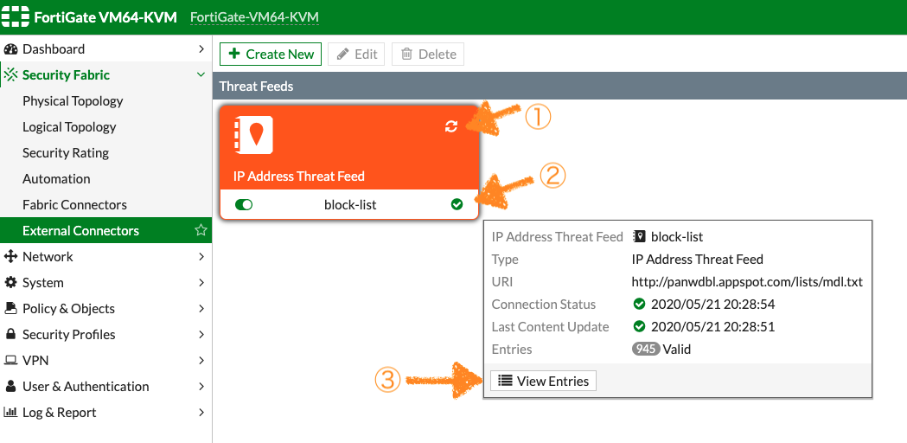Click green status check on block-list card
This screenshot has height=443, width=907.
[457, 204]
